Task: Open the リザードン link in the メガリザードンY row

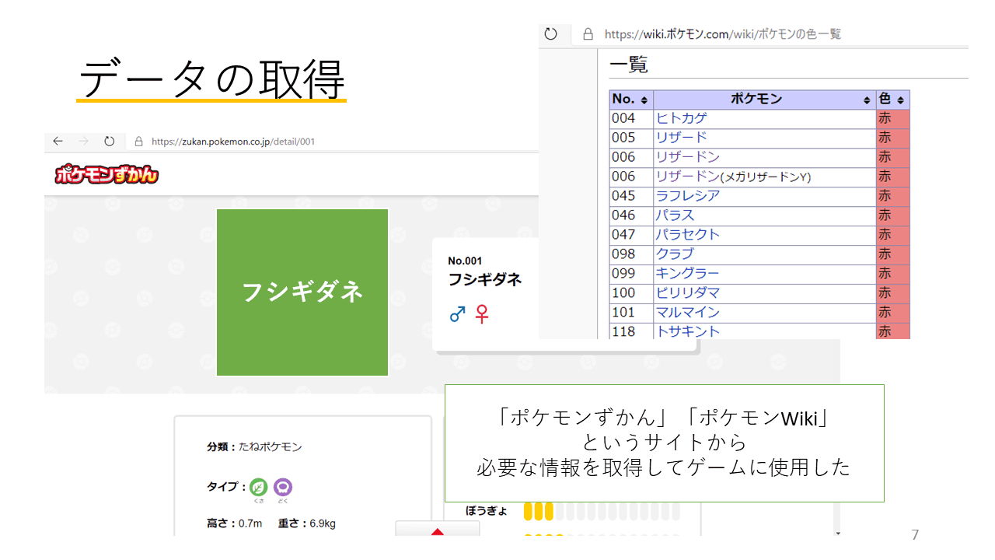Action: [688, 177]
